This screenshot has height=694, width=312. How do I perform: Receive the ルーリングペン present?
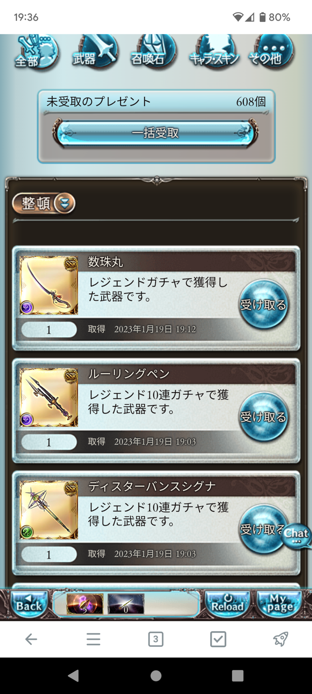pos(264,417)
